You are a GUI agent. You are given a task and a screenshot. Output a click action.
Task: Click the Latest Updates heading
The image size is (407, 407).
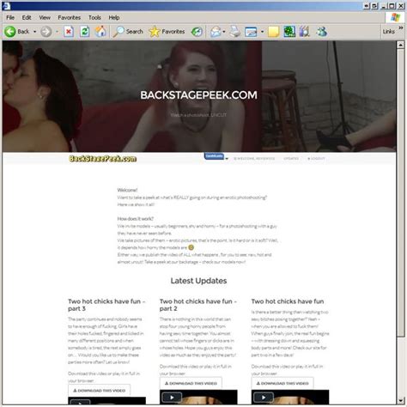(x=198, y=281)
